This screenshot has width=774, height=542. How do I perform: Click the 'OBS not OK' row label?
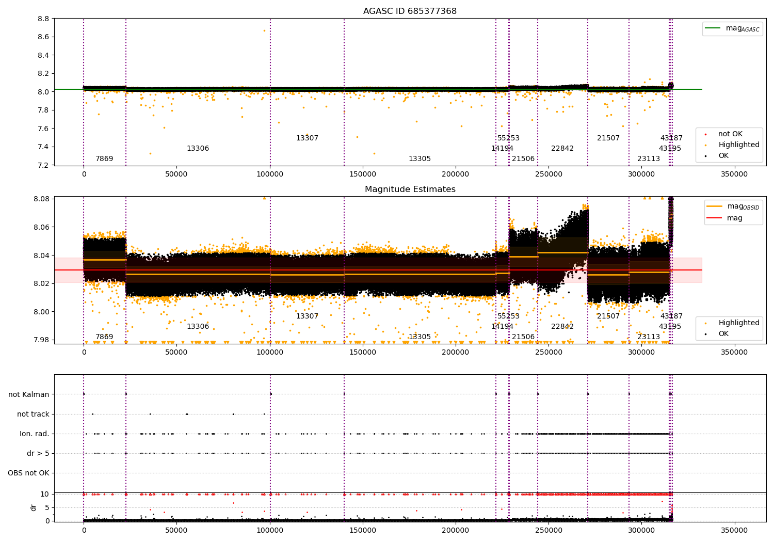point(28,473)
